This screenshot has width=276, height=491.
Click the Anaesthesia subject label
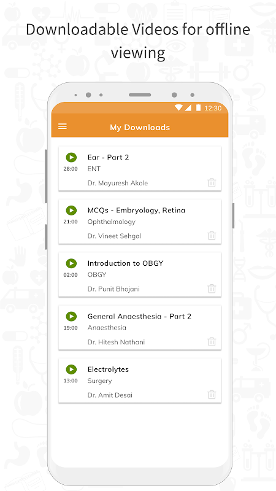point(107,328)
